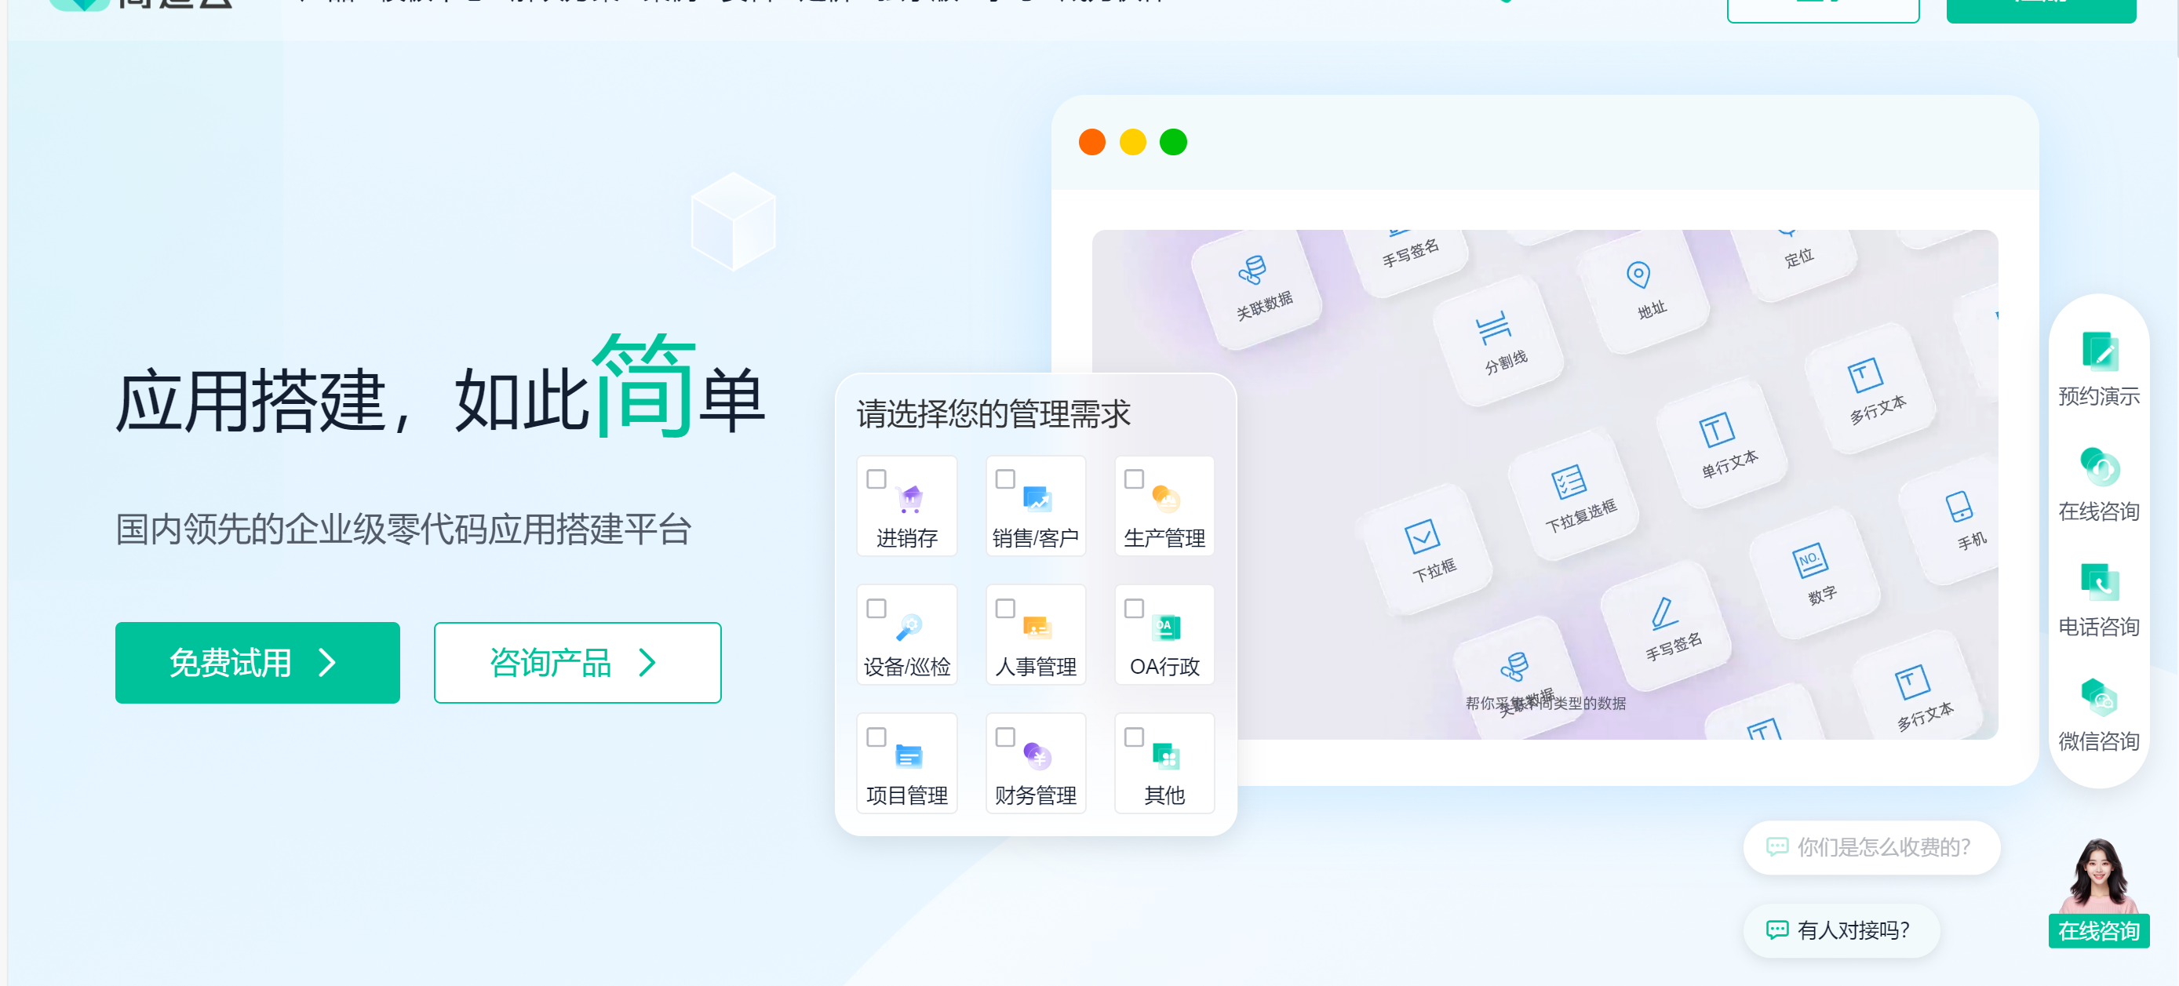Click the 销售/客户 chart icon

click(x=1037, y=499)
